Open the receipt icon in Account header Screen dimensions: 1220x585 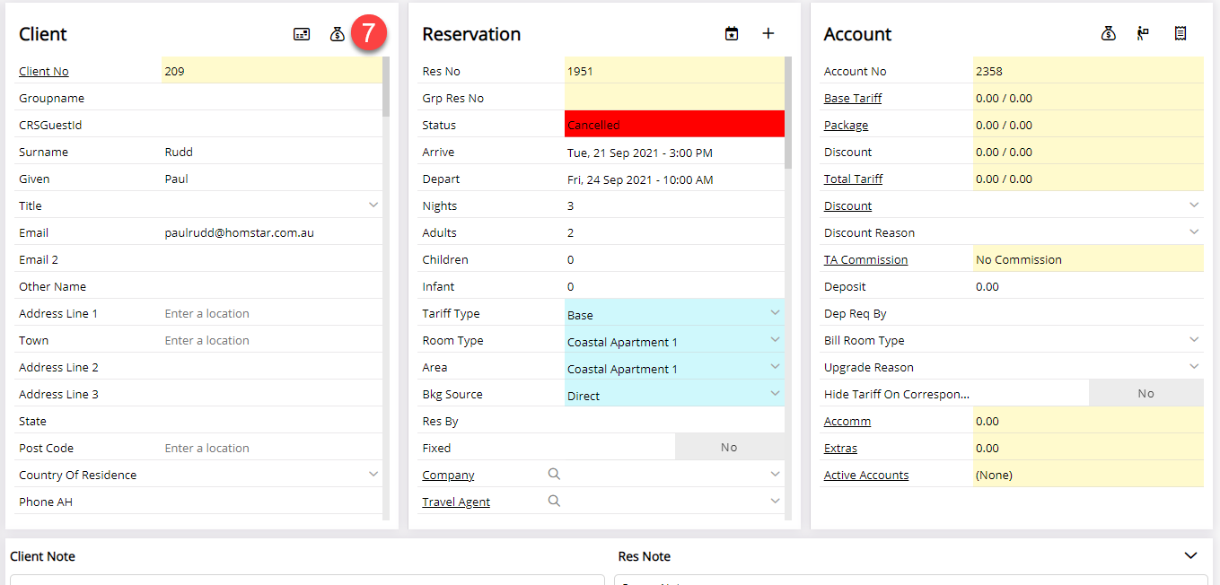[1181, 34]
